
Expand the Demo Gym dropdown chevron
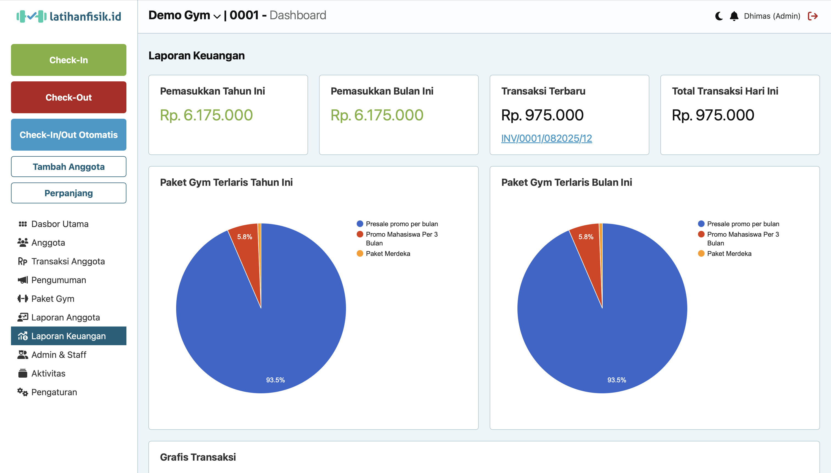tap(217, 16)
